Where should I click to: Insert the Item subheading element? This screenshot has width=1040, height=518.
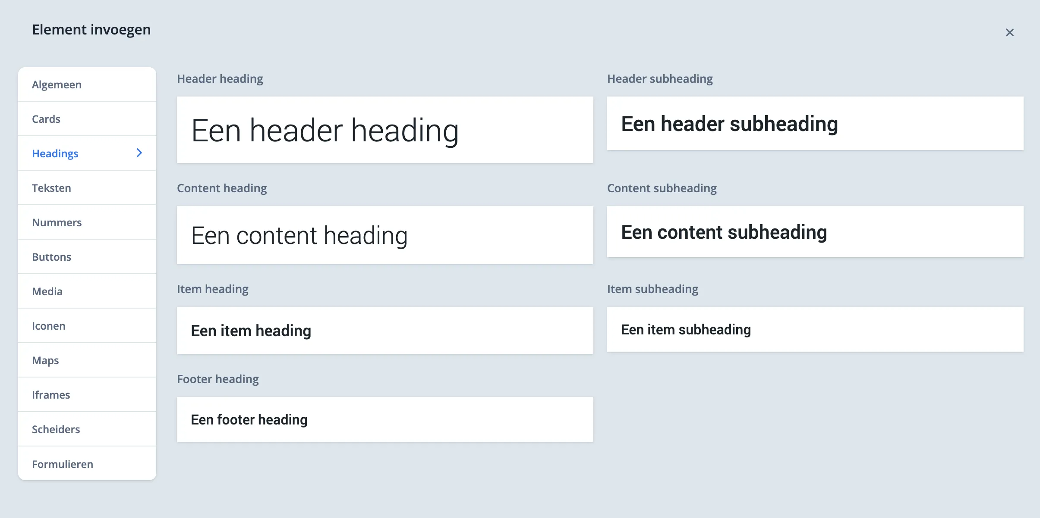click(815, 329)
